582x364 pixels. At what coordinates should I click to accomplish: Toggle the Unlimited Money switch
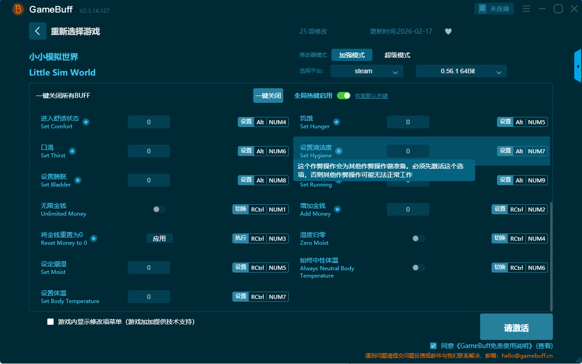(x=159, y=209)
